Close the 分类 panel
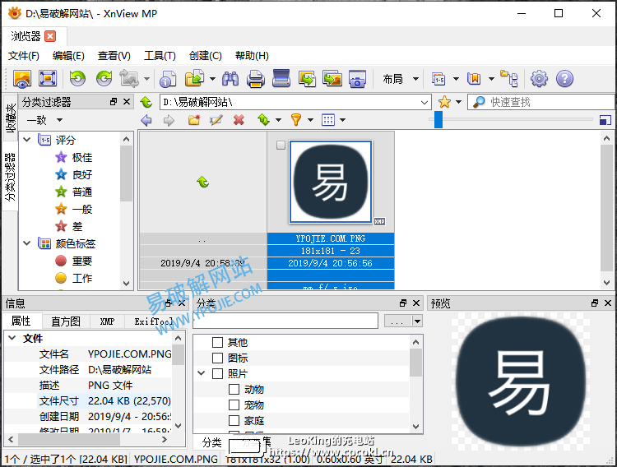 pos(416,303)
